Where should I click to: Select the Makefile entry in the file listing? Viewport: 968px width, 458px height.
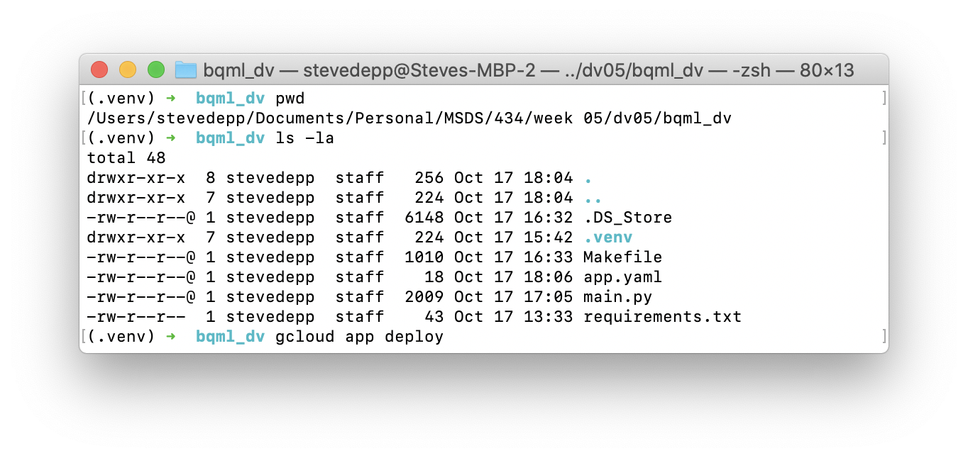622,257
